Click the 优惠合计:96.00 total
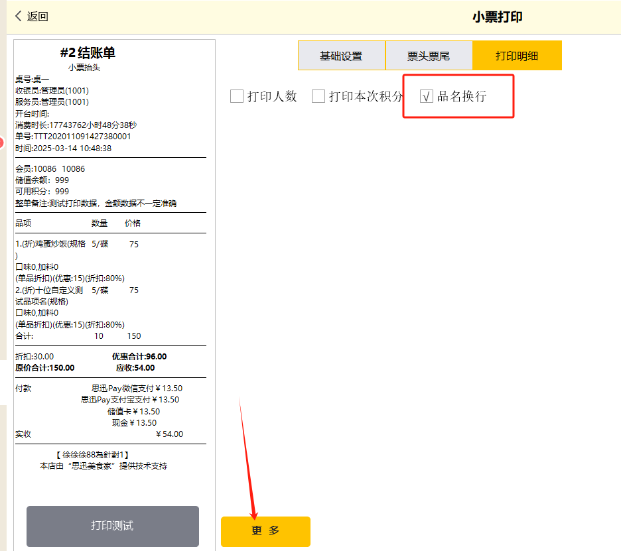 tap(139, 357)
